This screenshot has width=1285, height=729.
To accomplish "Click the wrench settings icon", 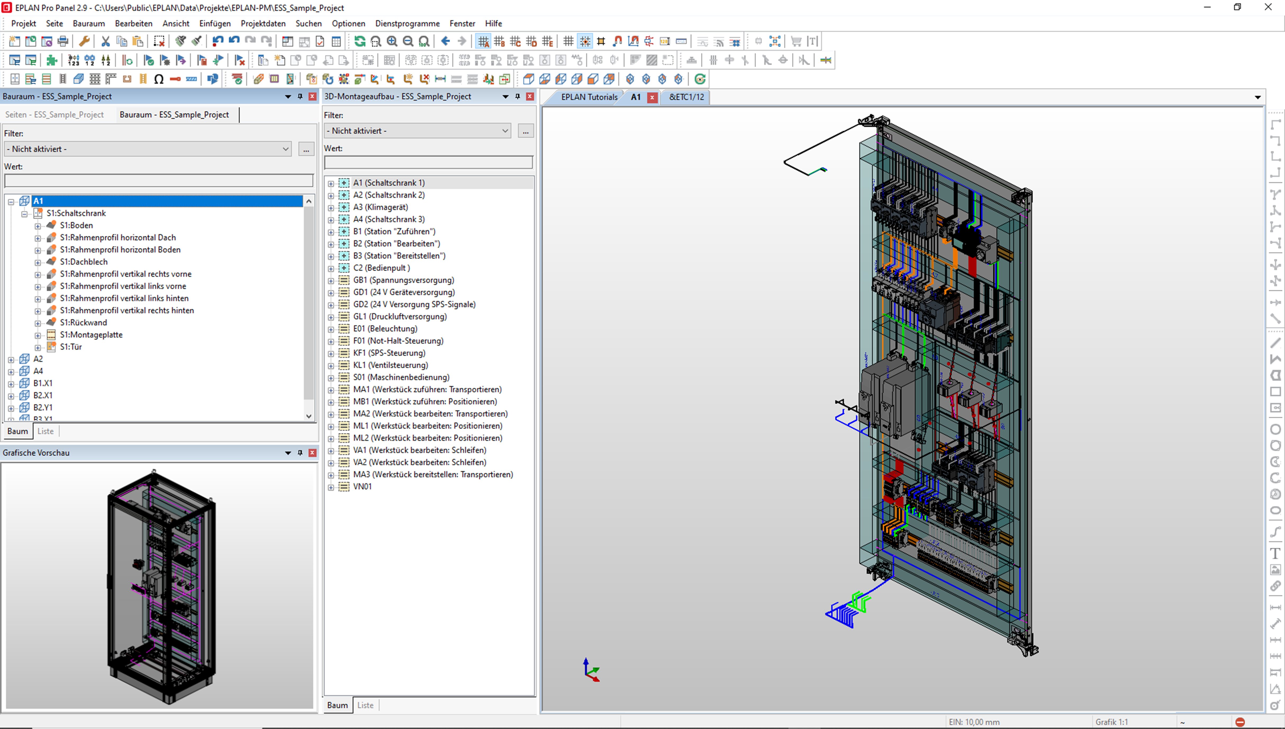I will [84, 41].
